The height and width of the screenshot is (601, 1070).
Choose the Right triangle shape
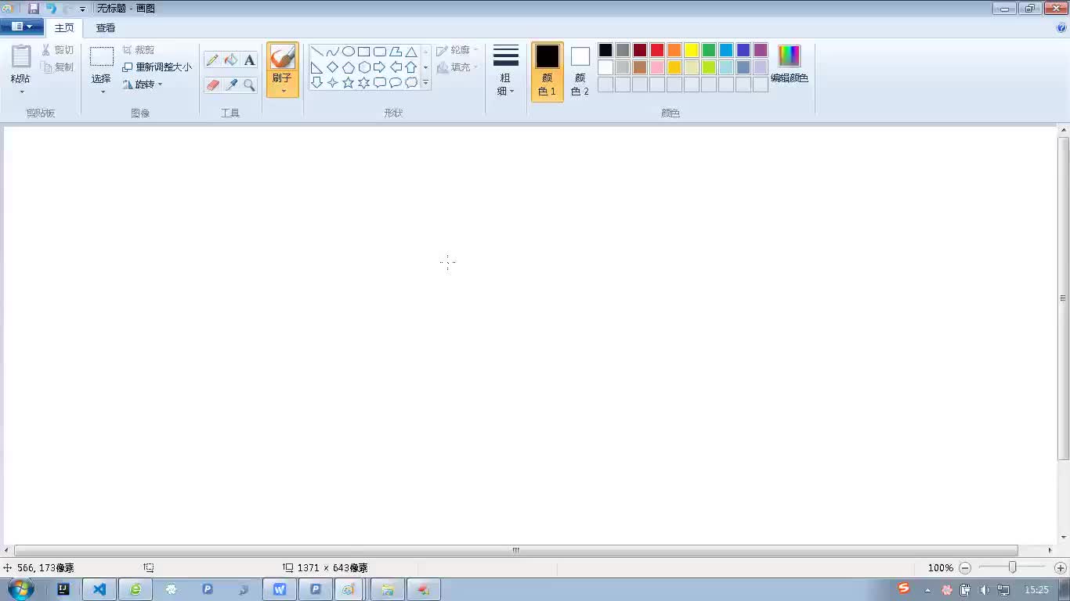point(317,67)
